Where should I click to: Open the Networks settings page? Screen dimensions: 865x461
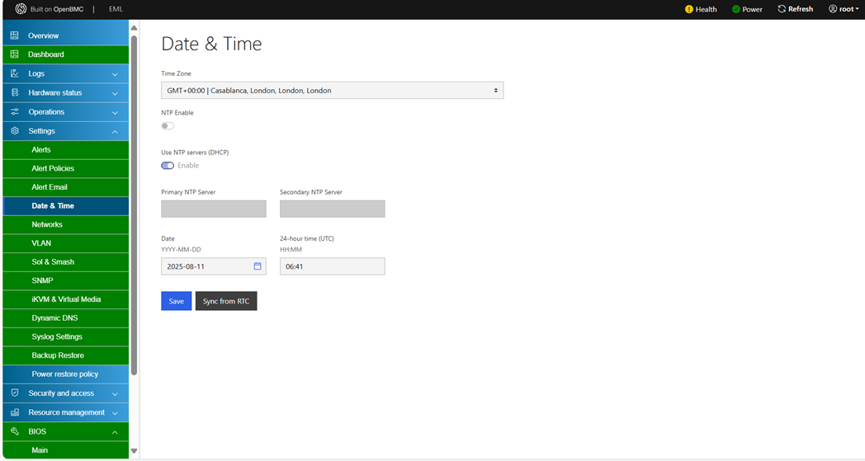coord(47,224)
